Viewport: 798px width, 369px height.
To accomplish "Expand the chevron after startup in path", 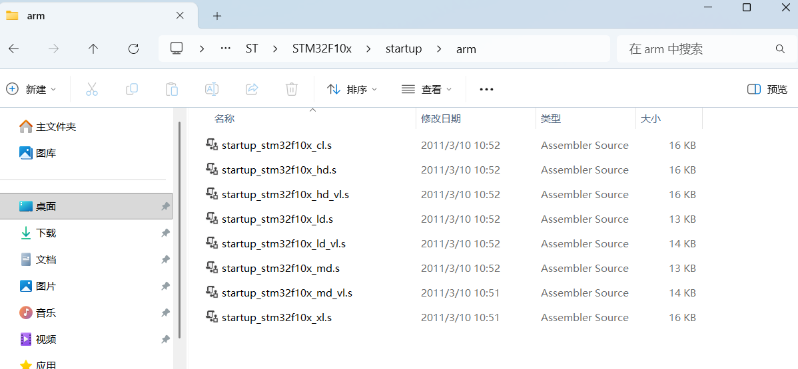I will tap(439, 49).
